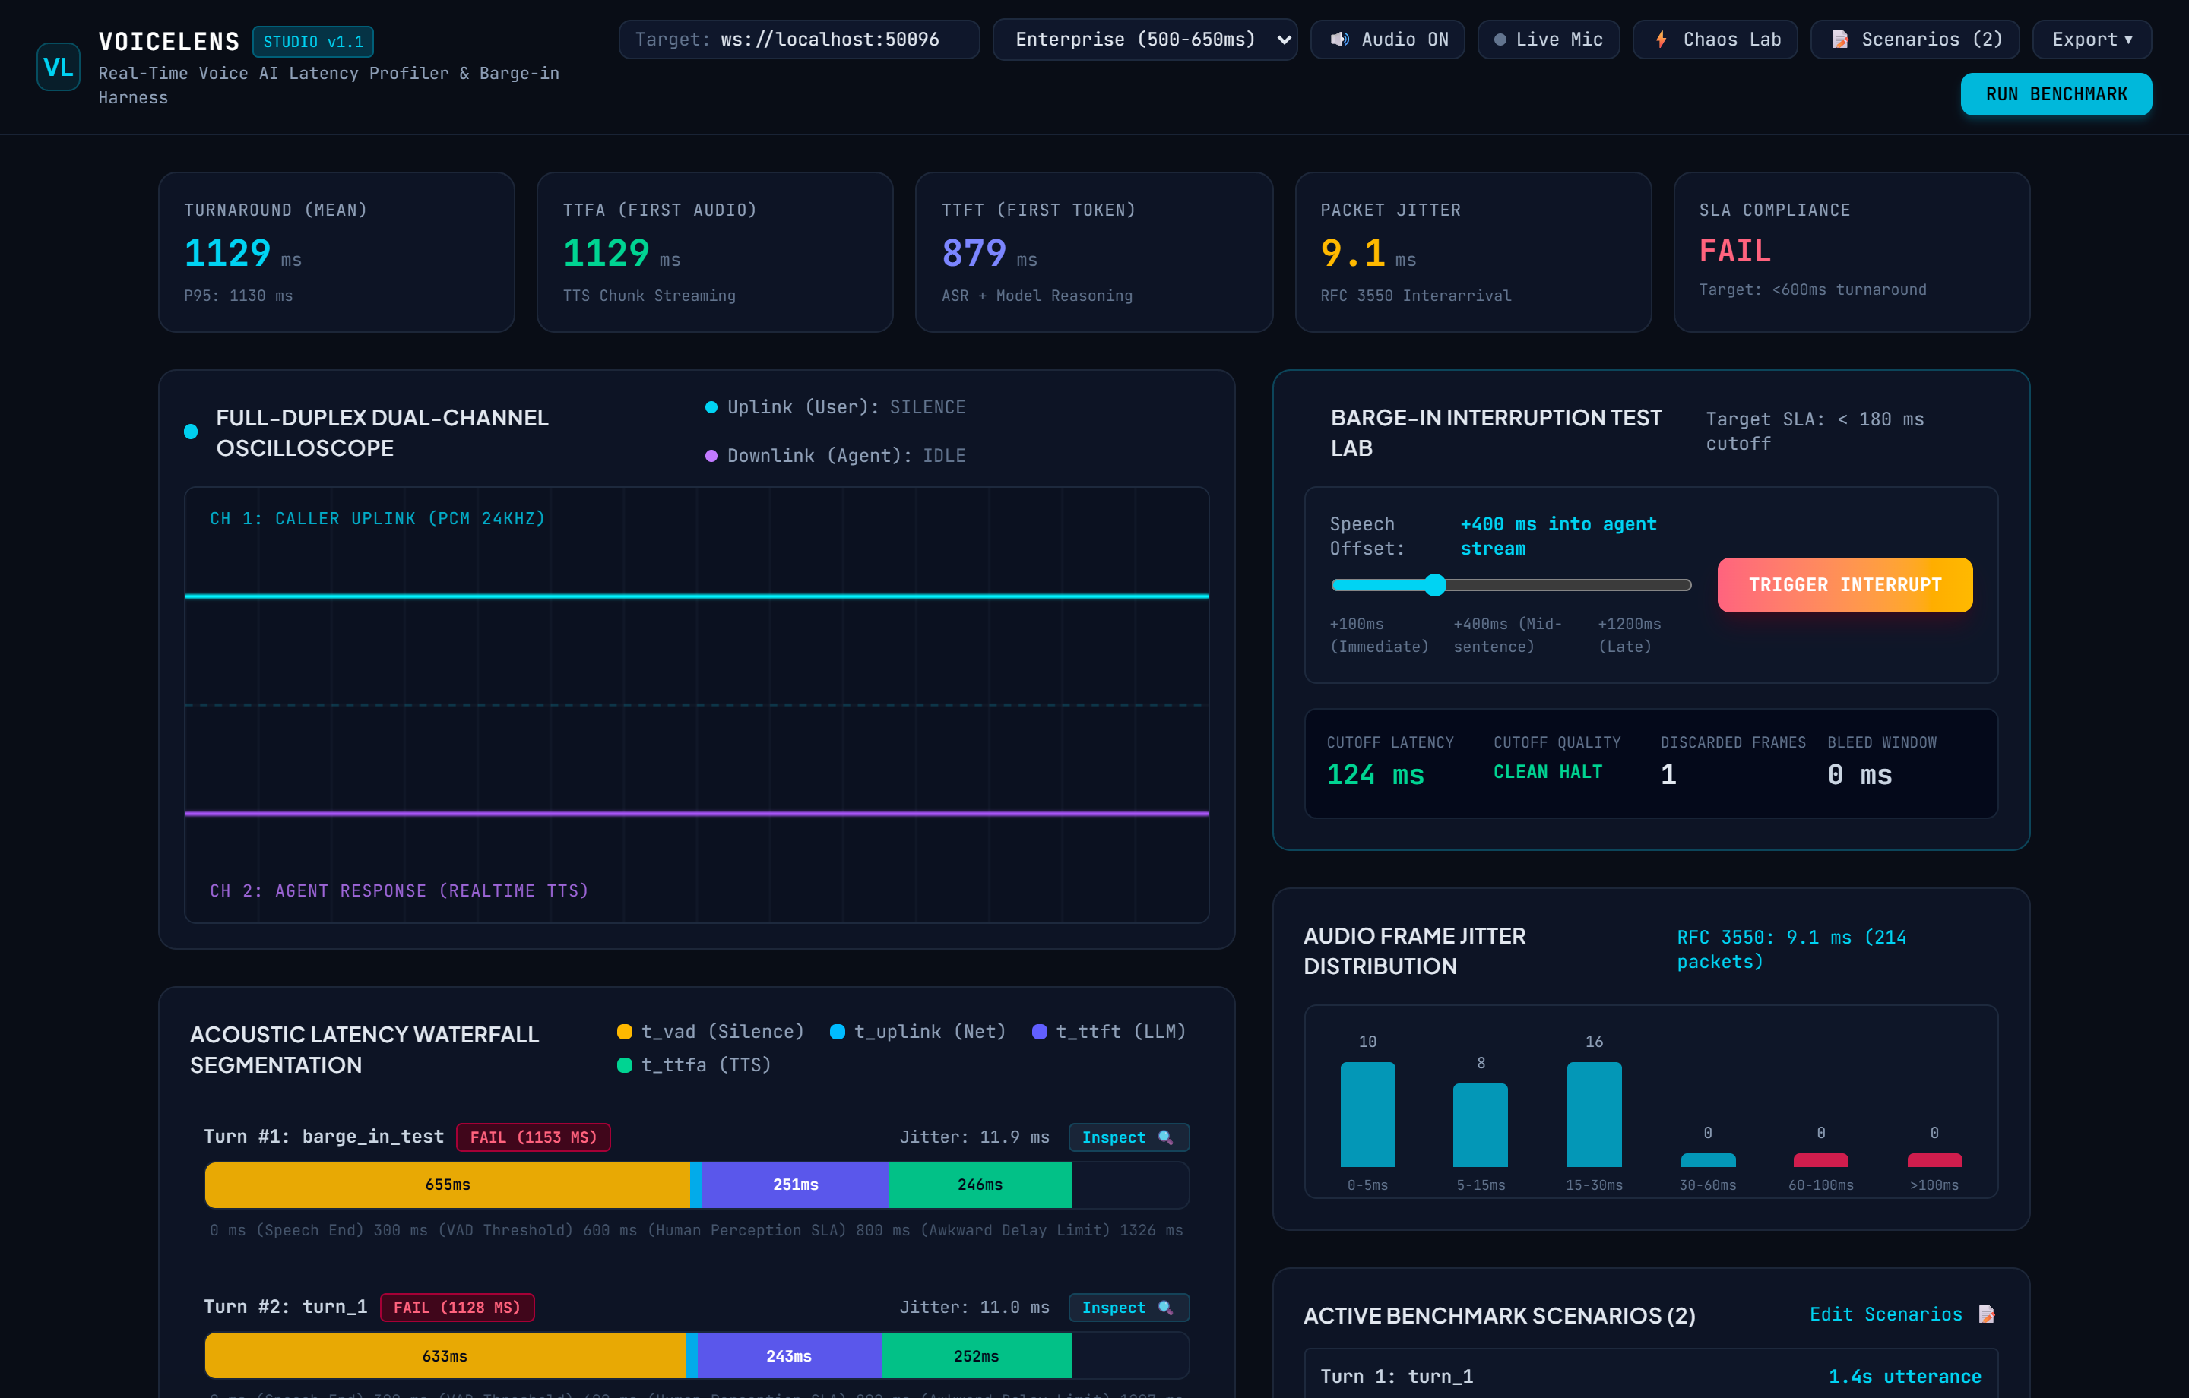Toggle Live Mic input
2189x1398 pixels.
pos(1548,39)
